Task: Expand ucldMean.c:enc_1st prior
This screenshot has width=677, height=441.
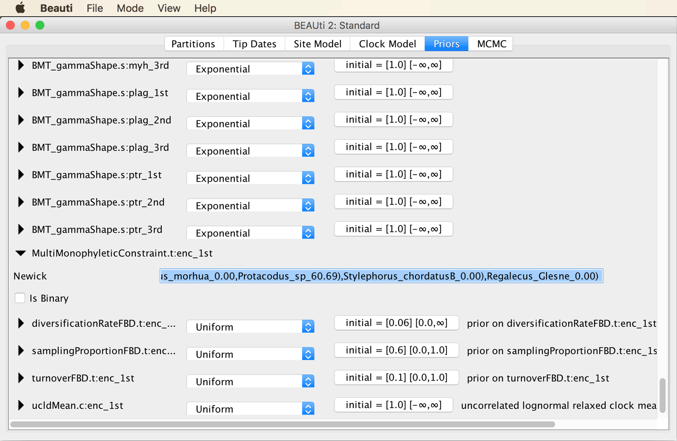Action: click(21, 405)
